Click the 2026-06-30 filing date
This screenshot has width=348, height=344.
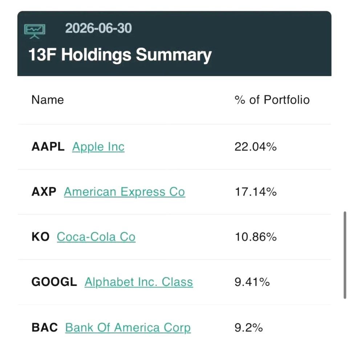point(98,28)
